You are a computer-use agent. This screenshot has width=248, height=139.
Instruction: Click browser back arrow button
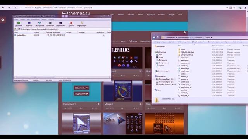click(3, 8)
